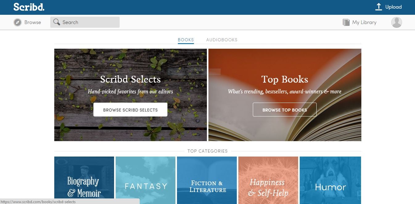Open the user profile avatar
415x204 pixels.
point(396,22)
